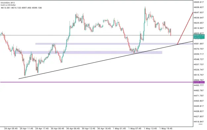Click time axis label 30 Apr 12:45
The height and width of the screenshot is (130, 207).
(88, 129)
